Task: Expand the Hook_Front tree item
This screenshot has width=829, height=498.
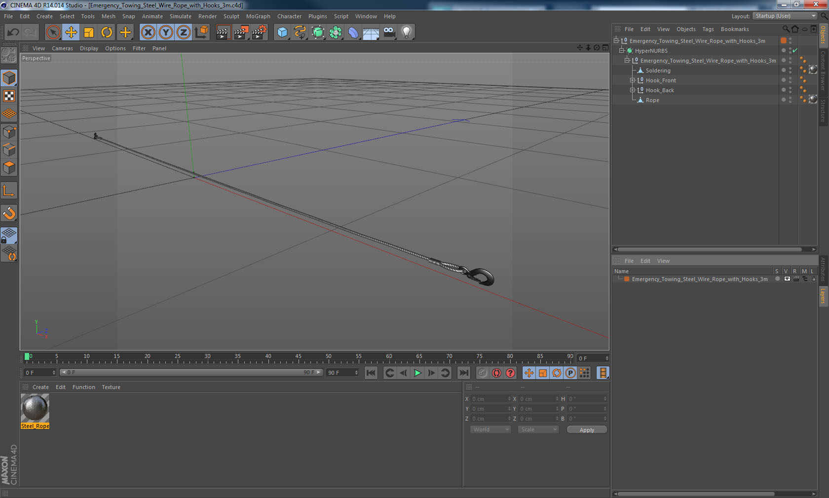Action: pyautogui.click(x=632, y=80)
